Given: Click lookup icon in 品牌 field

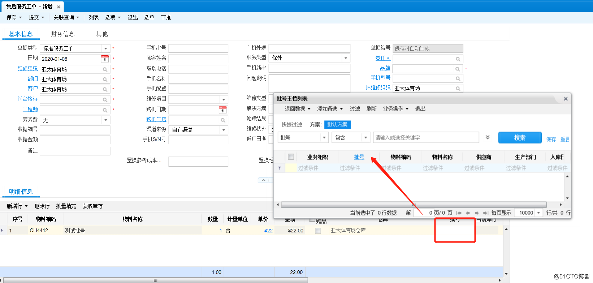Looking at the screenshot, I should [458, 69].
